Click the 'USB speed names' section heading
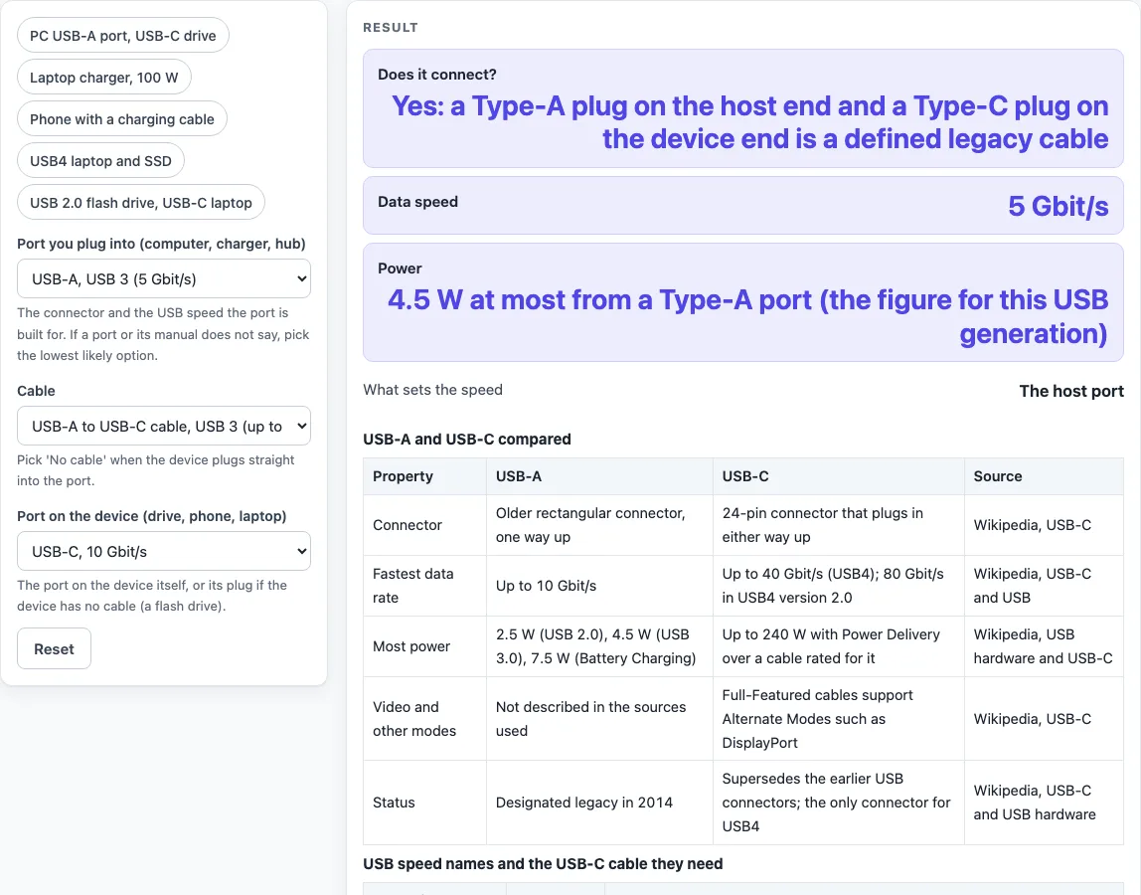The height and width of the screenshot is (895, 1141). (x=543, y=864)
